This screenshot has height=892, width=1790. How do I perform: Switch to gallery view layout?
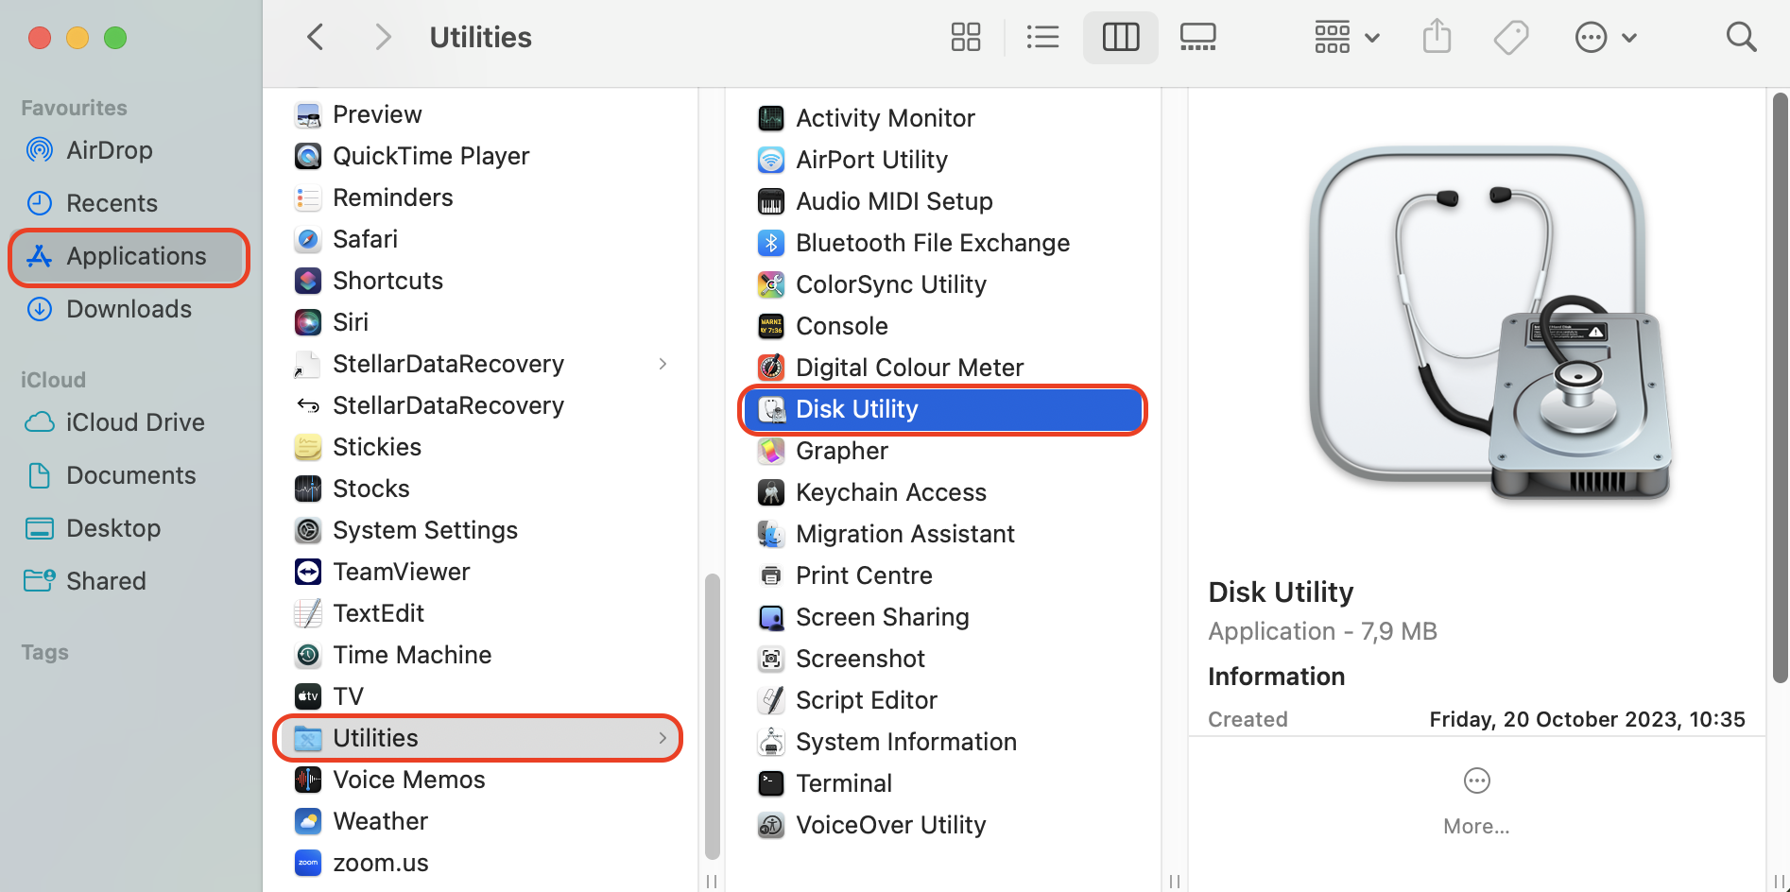[x=1197, y=37]
